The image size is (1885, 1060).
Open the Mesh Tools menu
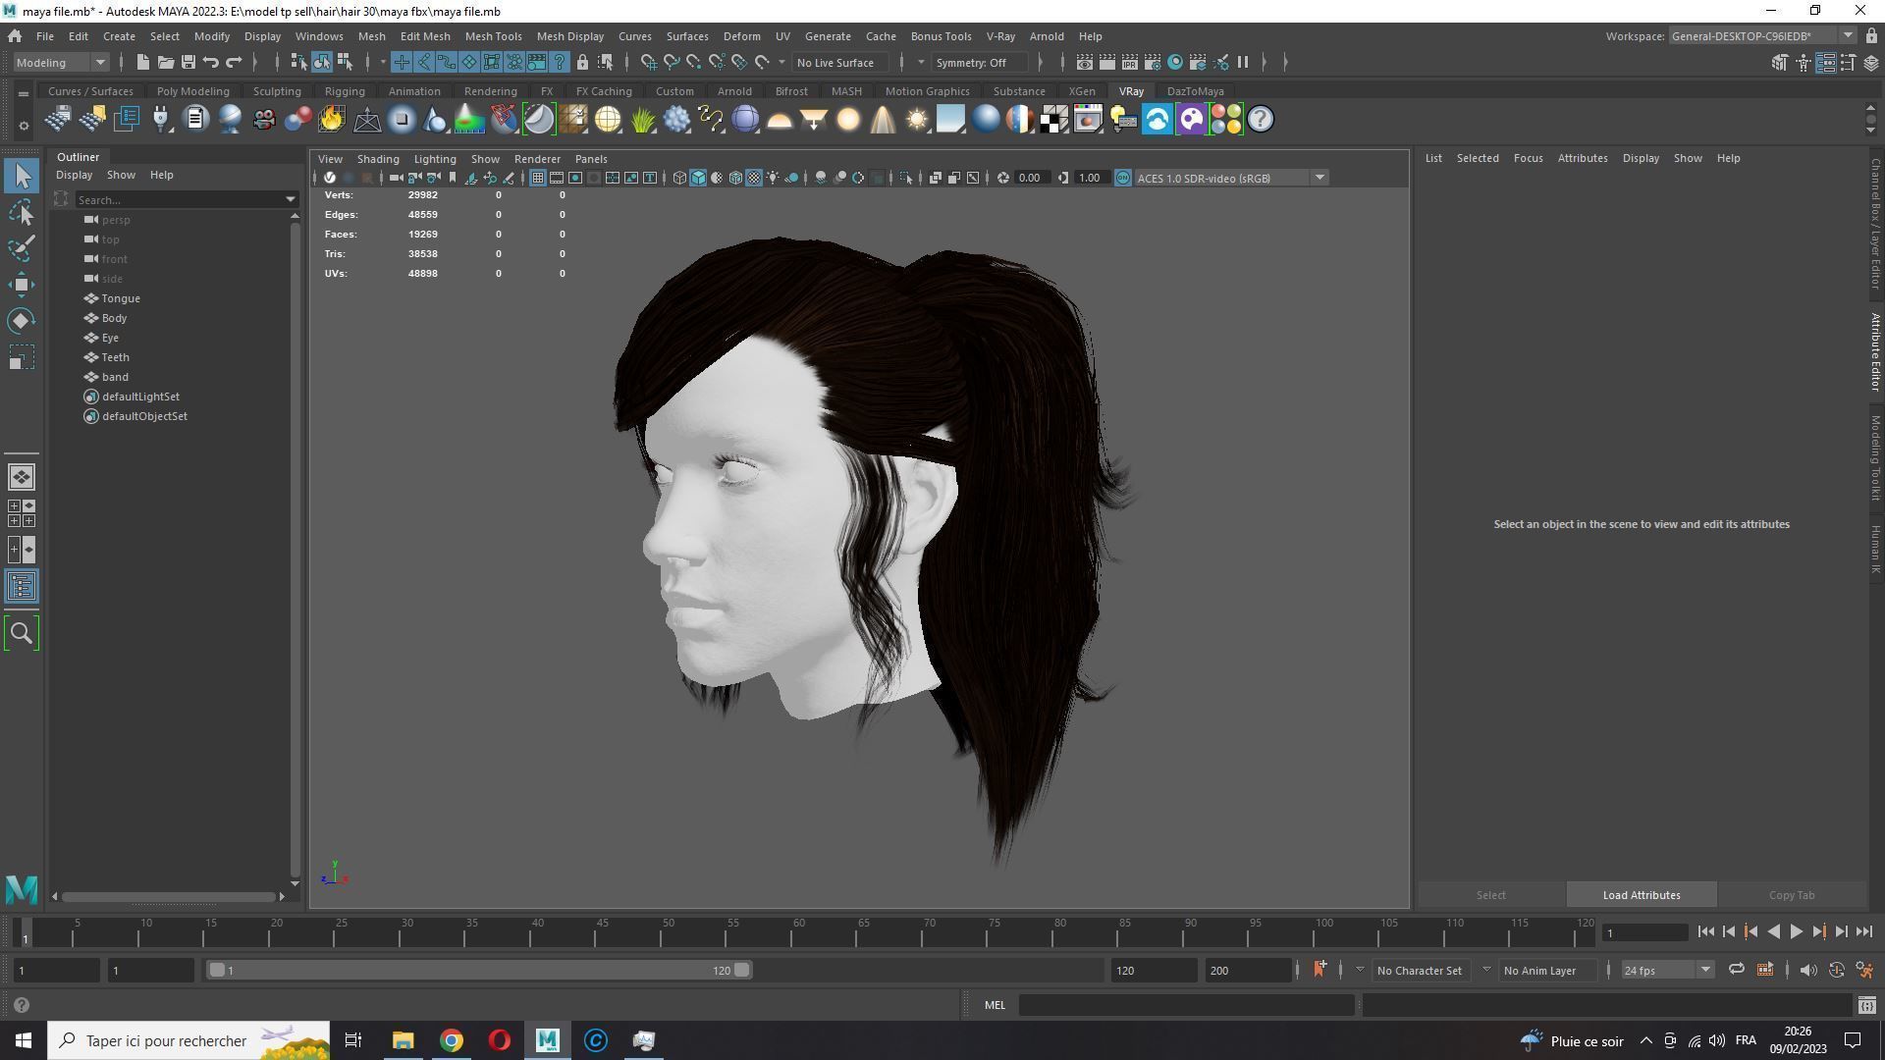coord(493,36)
